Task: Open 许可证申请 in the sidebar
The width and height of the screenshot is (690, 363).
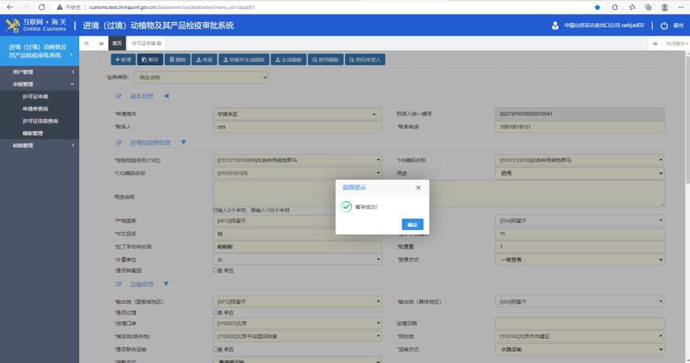Action: pos(35,97)
